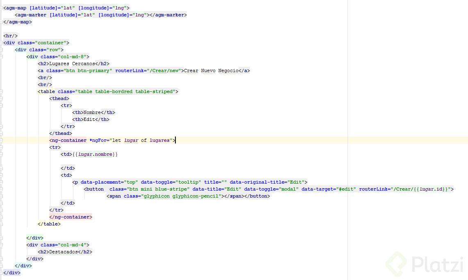Image resolution: width=468 pixels, height=280 pixels.
Task: Click the Crear Nuevo Negocio anchor text
Action: [211, 71]
